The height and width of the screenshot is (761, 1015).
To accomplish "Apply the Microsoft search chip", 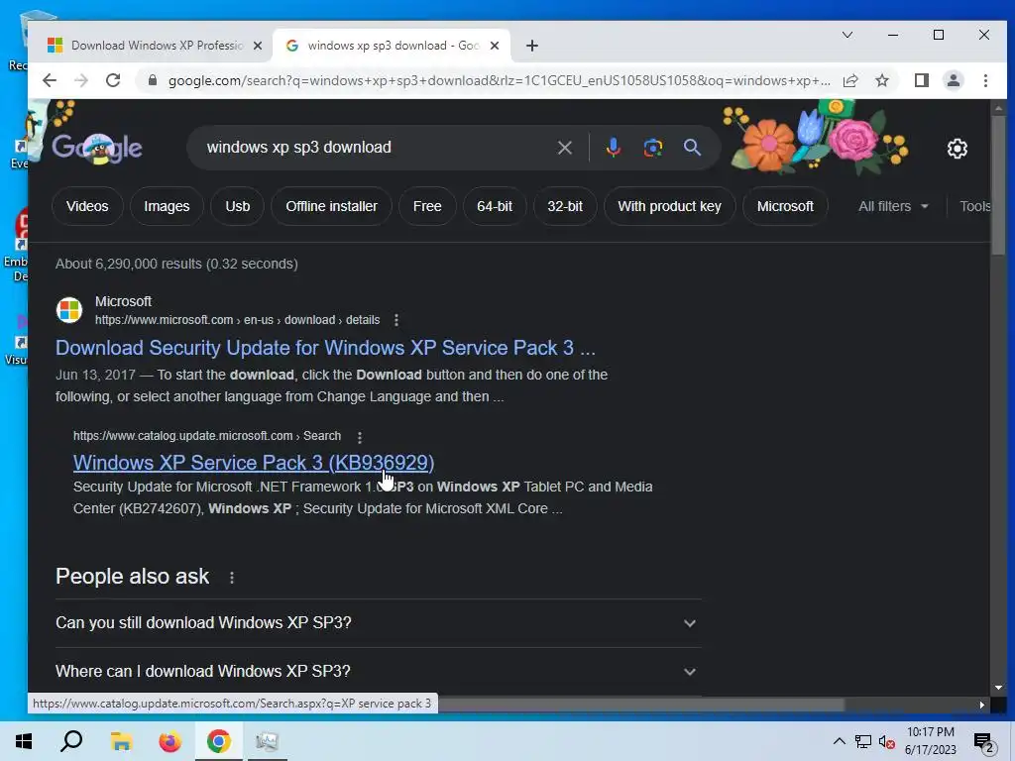I will (x=785, y=206).
